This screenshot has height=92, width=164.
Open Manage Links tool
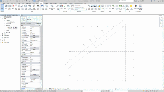pos(89,7)
